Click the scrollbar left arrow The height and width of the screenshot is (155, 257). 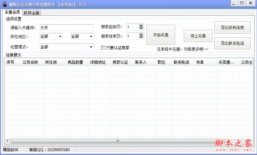coord(7,141)
